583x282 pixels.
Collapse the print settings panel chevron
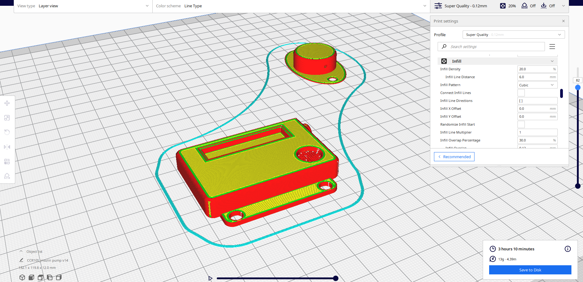point(563,6)
